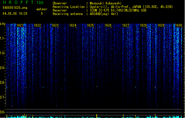The image size is (185, 118).
Task: Click time marker 1630
Action: click(179, 25)
